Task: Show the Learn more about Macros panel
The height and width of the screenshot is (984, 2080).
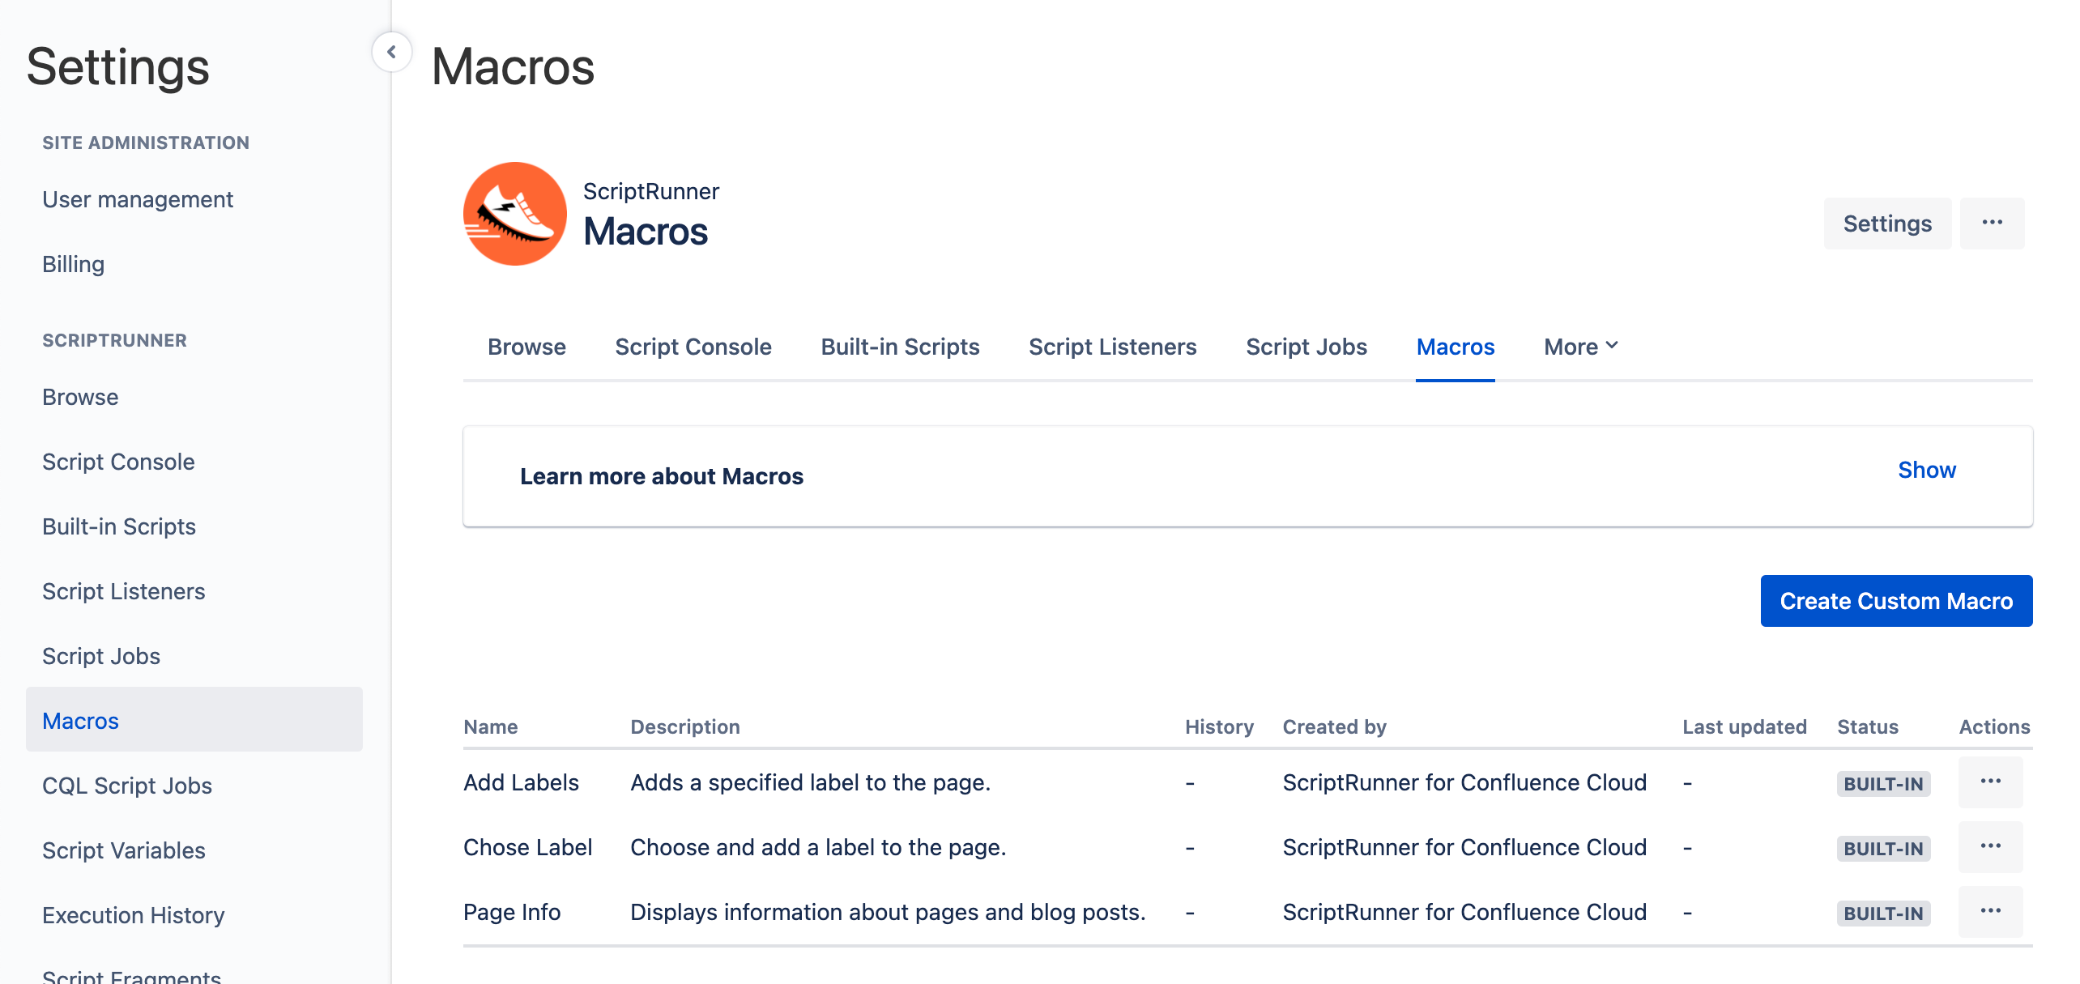Action: pos(1927,470)
